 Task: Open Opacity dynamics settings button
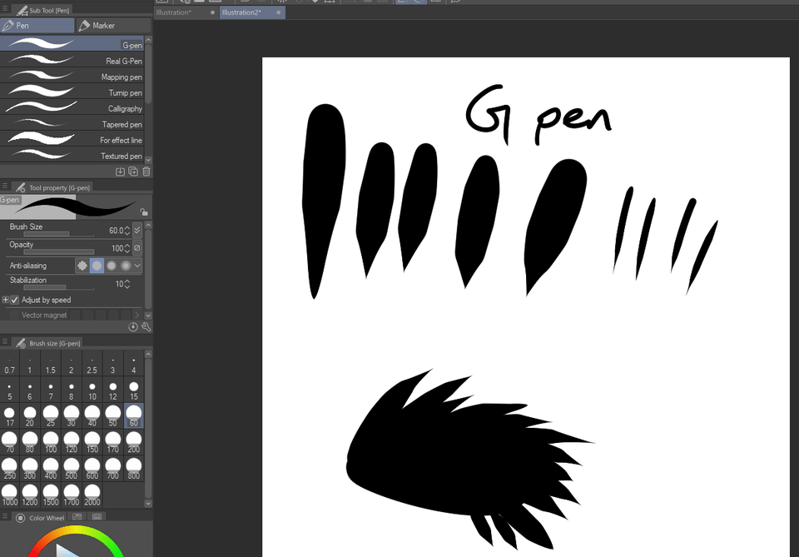click(x=137, y=248)
